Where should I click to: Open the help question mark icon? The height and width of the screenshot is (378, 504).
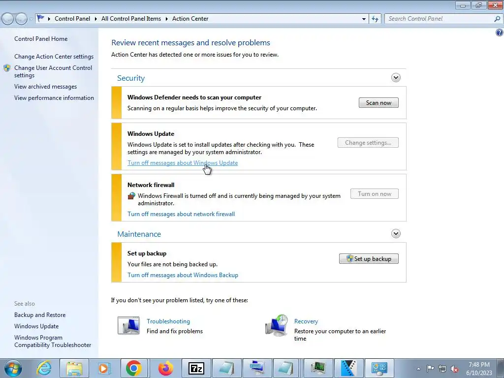[x=499, y=32]
